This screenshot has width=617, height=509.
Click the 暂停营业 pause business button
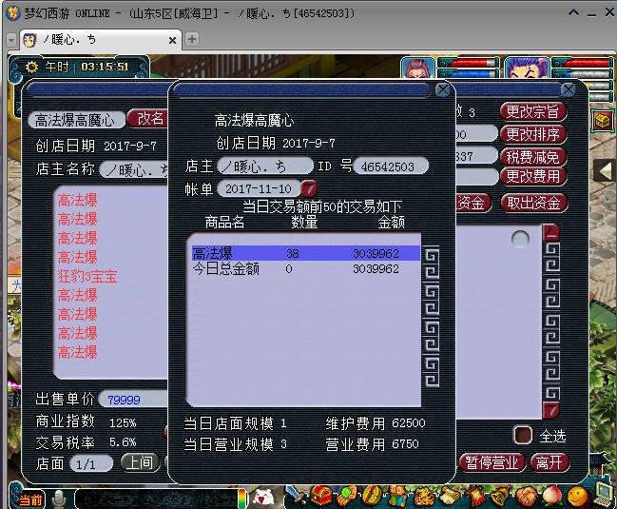click(x=492, y=462)
